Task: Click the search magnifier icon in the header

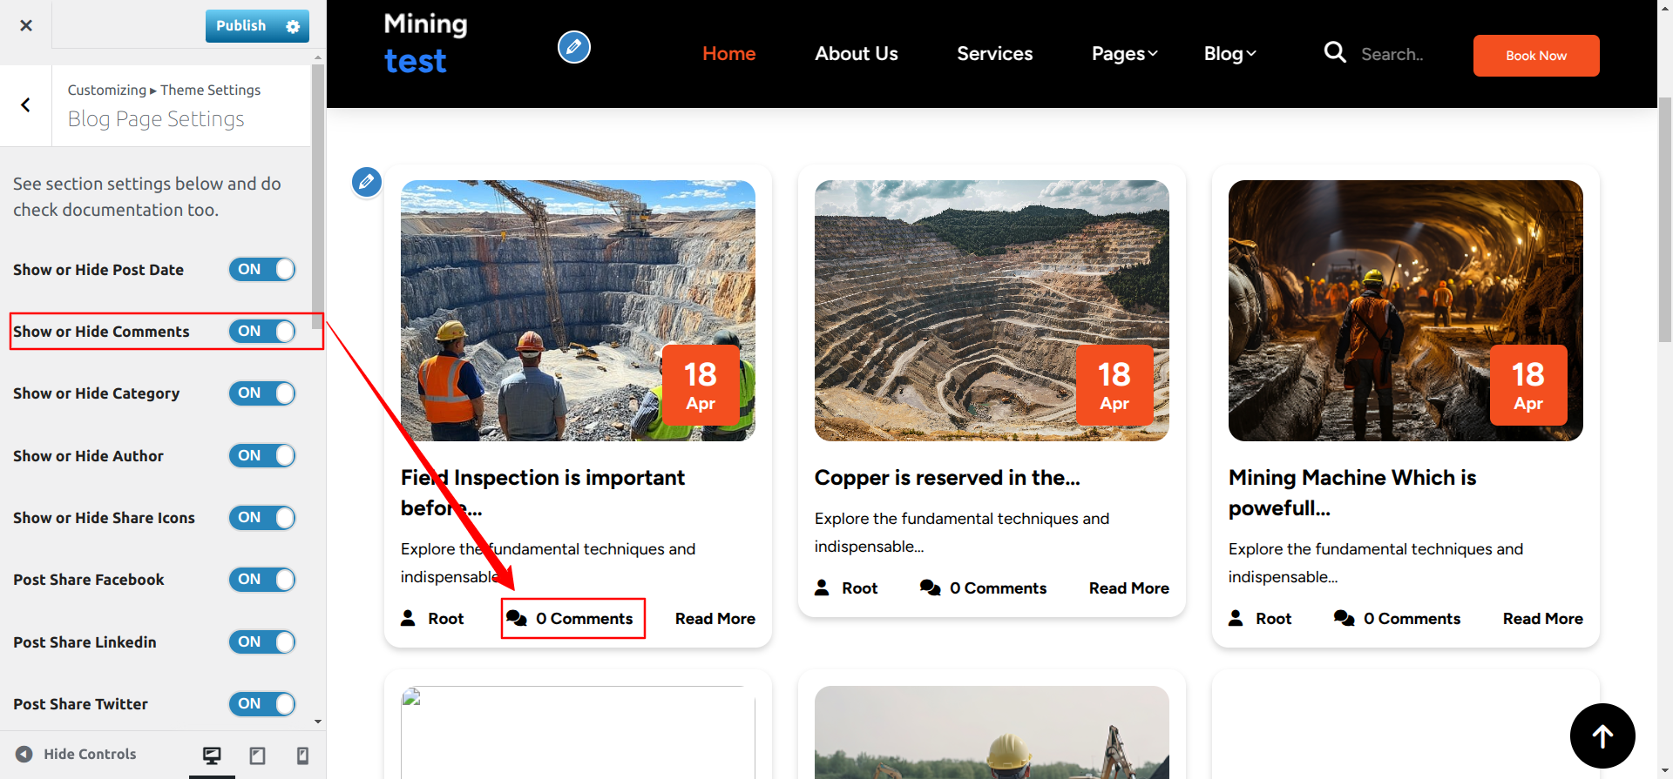Action: pyautogui.click(x=1334, y=53)
